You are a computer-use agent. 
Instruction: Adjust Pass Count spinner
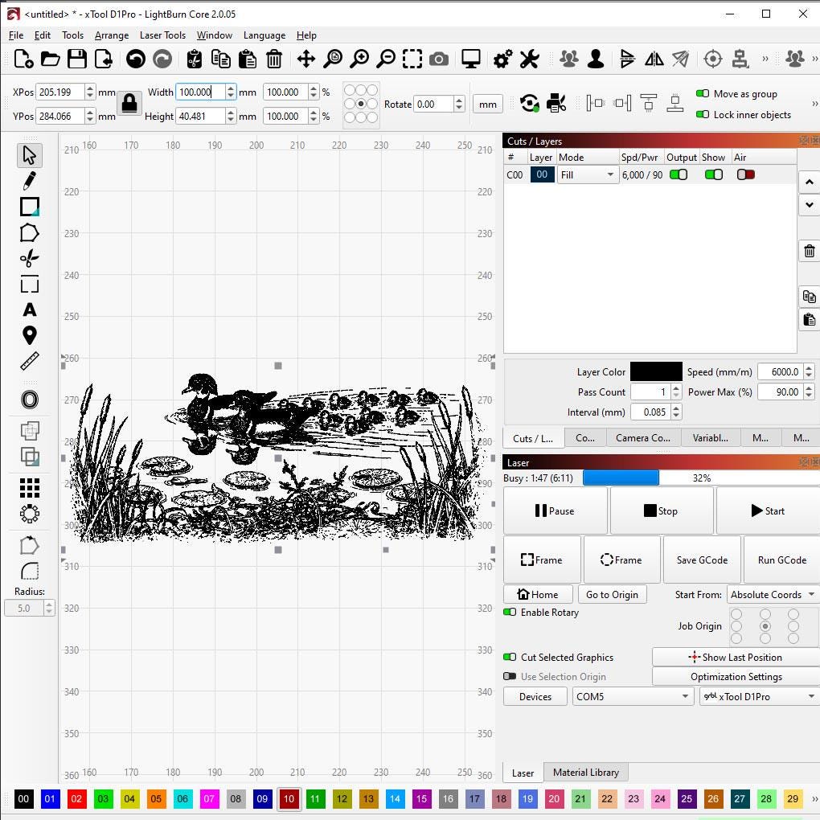pyautogui.click(x=675, y=392)
